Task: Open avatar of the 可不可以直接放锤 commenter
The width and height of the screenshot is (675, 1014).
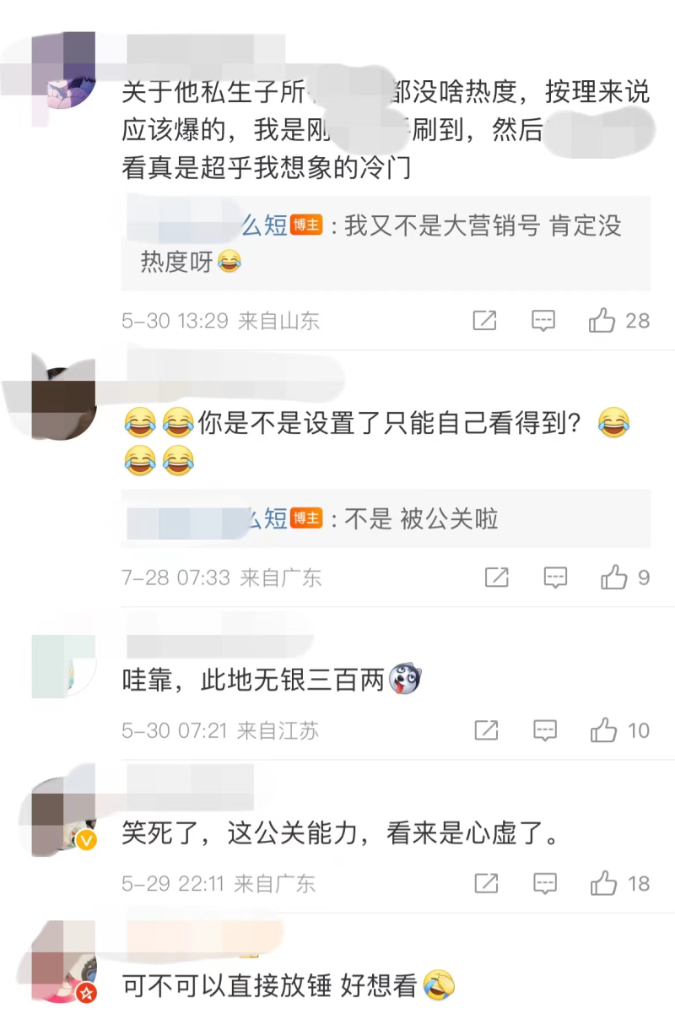Action: tap(63, 964)
